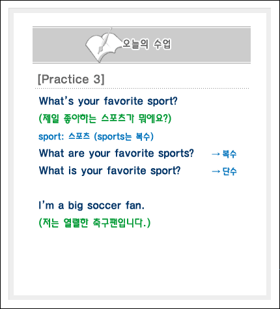Click the 오늘의 수업 header title
Viewport: 280px width, 309px height.
click(147, 44)
